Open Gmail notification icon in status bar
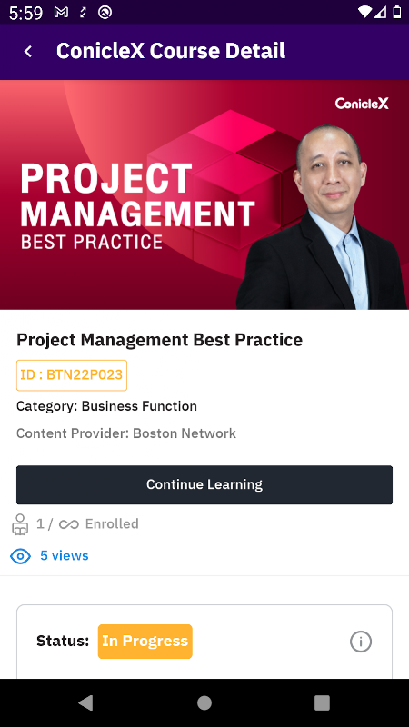 point(61,13)
